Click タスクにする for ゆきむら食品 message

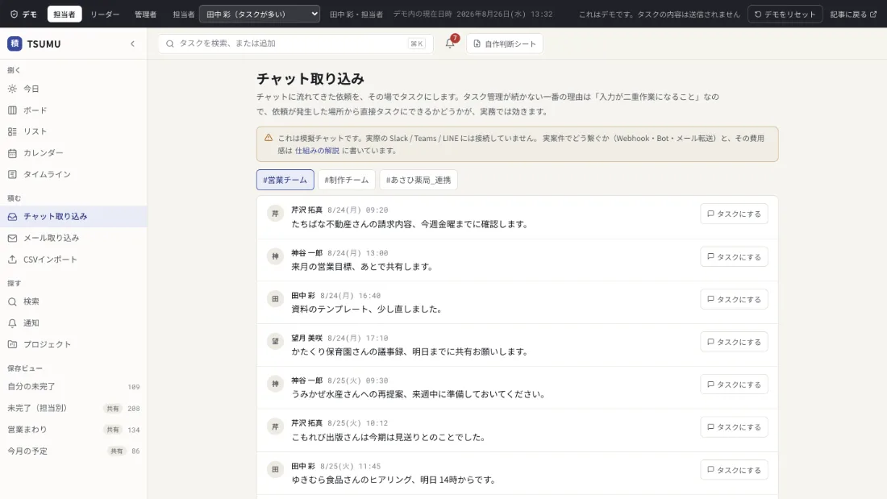[734, 470]
